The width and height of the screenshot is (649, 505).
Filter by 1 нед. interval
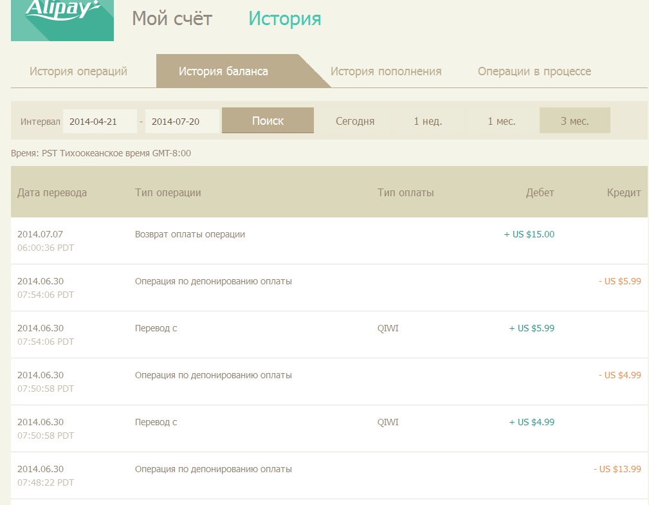click(428, 121)
